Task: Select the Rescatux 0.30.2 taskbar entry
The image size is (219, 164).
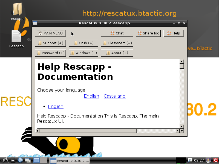Action: pyautogui.click(x=70, y=161)
